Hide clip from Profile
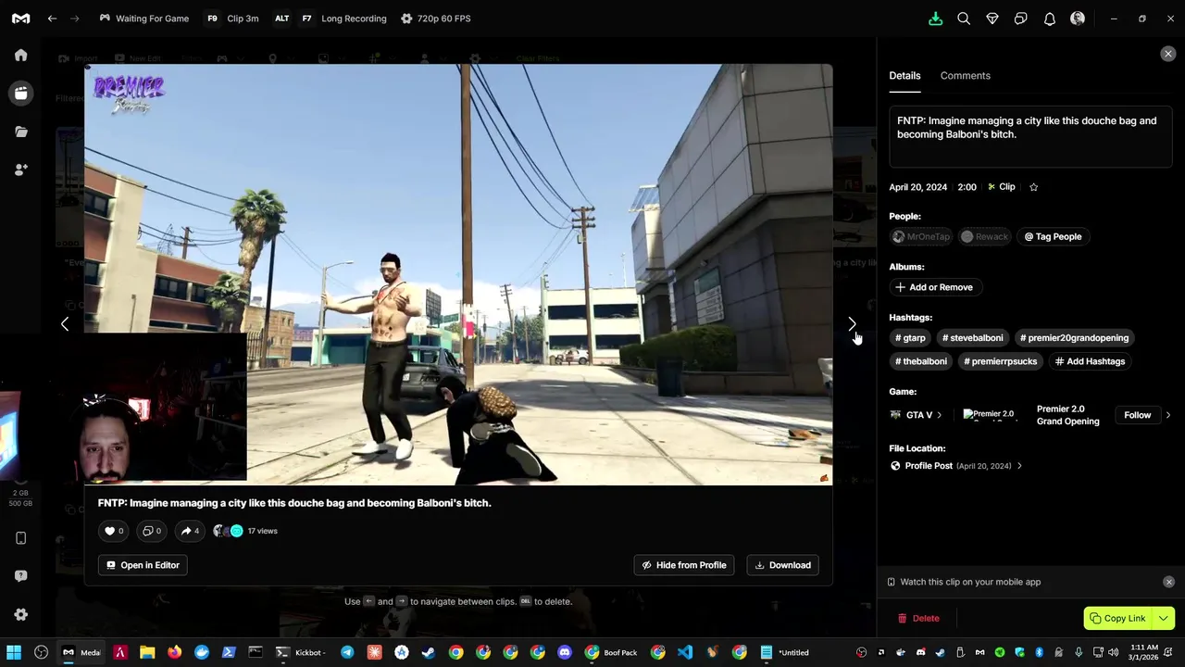1185x667 pixels. tap(684, 565)
